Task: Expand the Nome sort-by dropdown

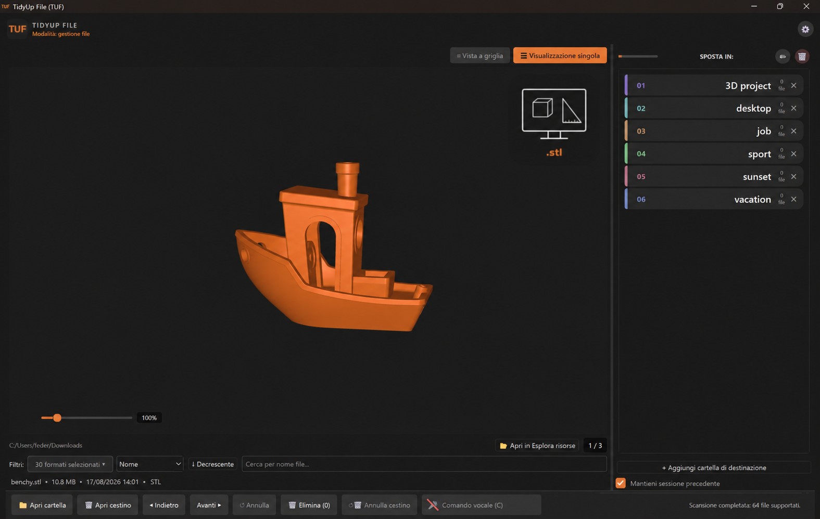Action: tap(150, 464)
